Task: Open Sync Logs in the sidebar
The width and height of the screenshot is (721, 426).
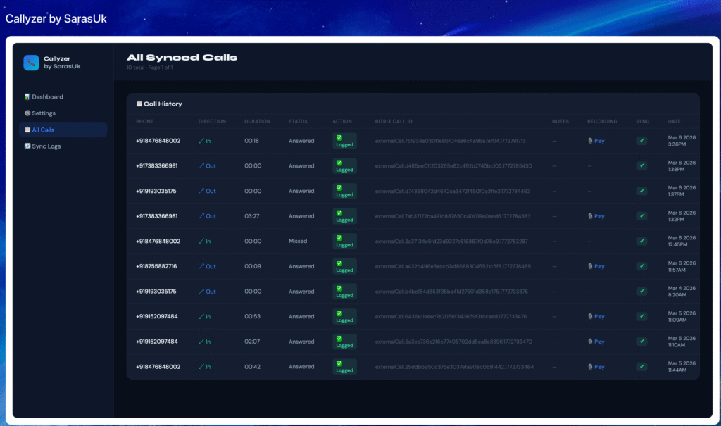Action: coord(44,146)
